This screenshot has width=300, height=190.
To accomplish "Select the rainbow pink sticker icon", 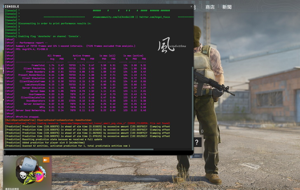I will pyautogui.click(x=39, y=176).
